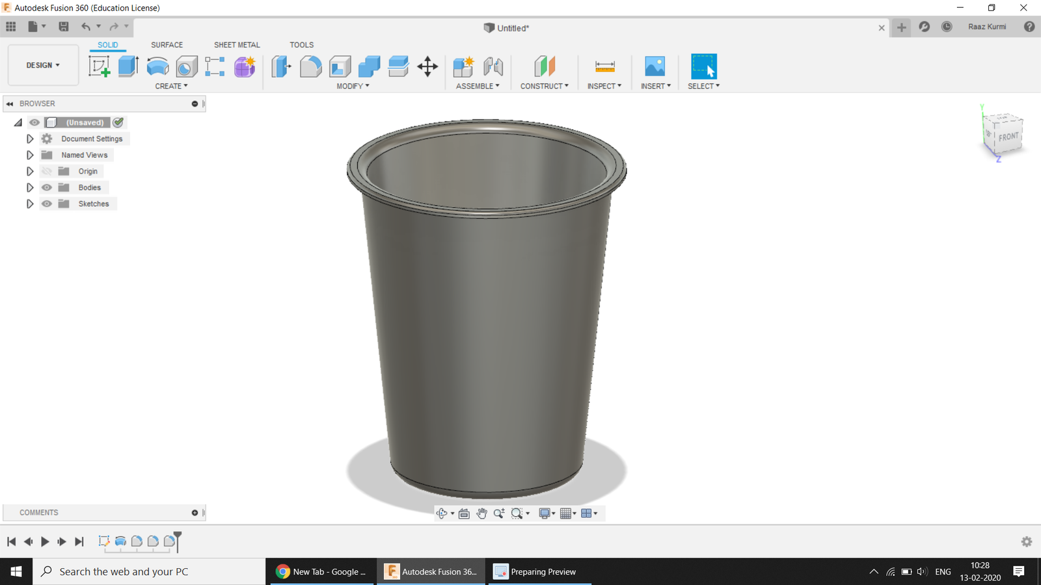This screenshot has height=585, width=1041.
Task: Expand the Named Views node
Action: point(30,155)
